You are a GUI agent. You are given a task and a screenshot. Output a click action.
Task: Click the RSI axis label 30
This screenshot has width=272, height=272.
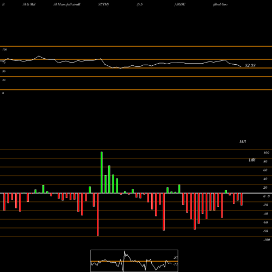(x=4, y=80)
